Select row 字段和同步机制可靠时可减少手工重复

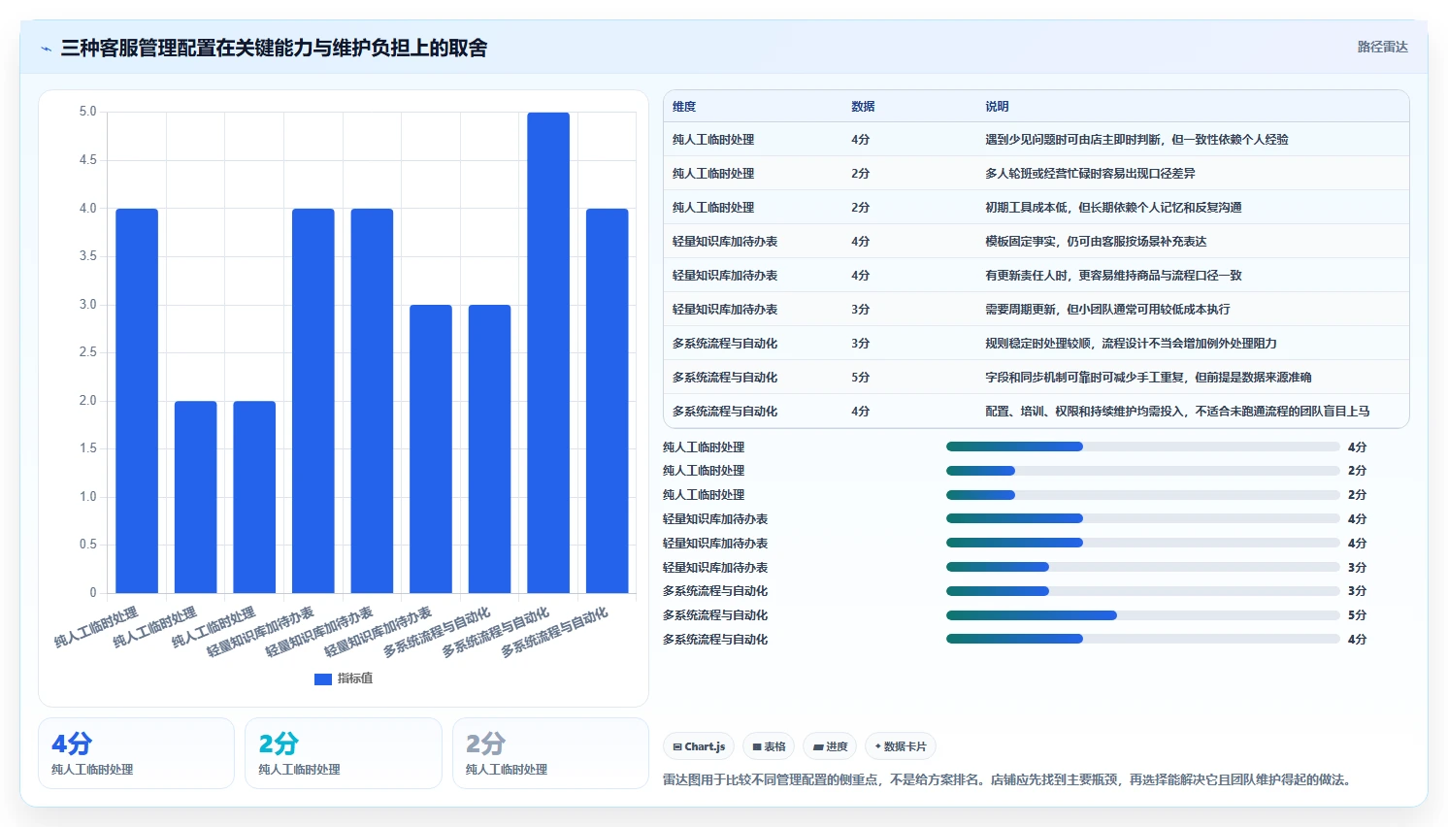coord(1037,378)
